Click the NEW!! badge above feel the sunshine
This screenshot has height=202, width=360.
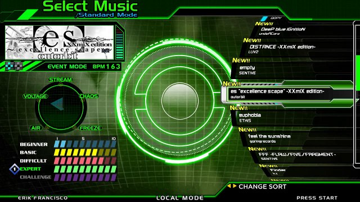coord(247,130)
